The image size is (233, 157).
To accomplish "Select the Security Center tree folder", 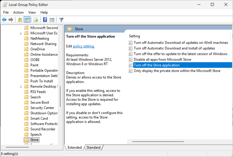I will click(42, 108).
